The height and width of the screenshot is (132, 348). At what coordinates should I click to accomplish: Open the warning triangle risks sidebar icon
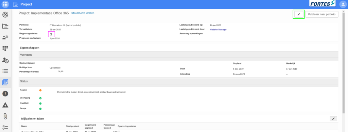(5, 105)
